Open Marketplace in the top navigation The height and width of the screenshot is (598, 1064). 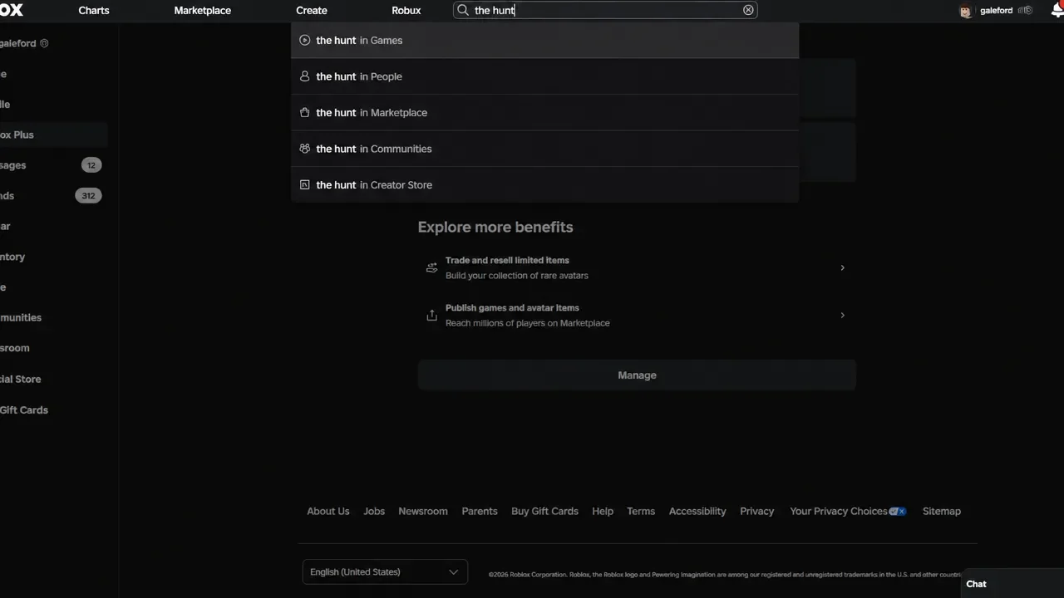click(x=203, y=10)
